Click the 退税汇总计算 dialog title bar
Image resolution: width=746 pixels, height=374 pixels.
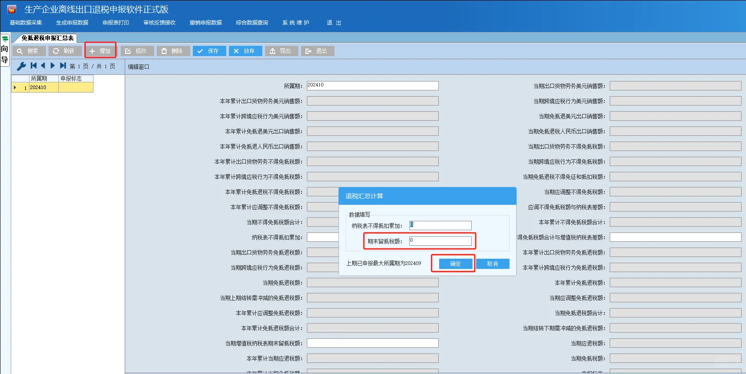428,196
